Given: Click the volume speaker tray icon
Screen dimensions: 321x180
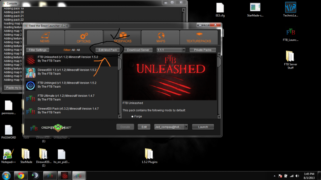Looking at the screenshot, I should (x=297, y=176).
